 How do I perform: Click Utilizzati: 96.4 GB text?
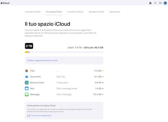point(93,48)
